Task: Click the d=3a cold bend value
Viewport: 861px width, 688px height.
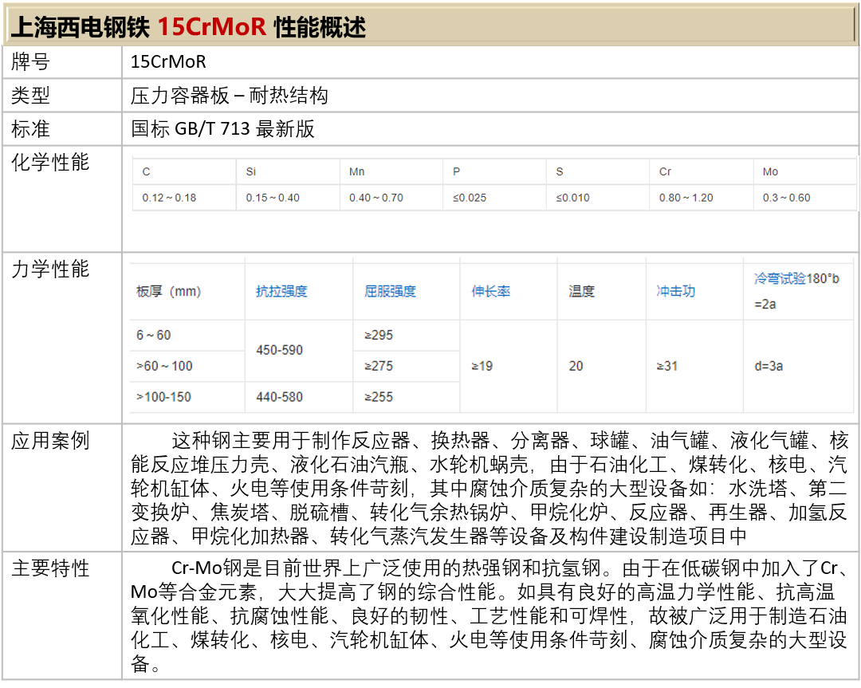Action: [x=769, y=367]
